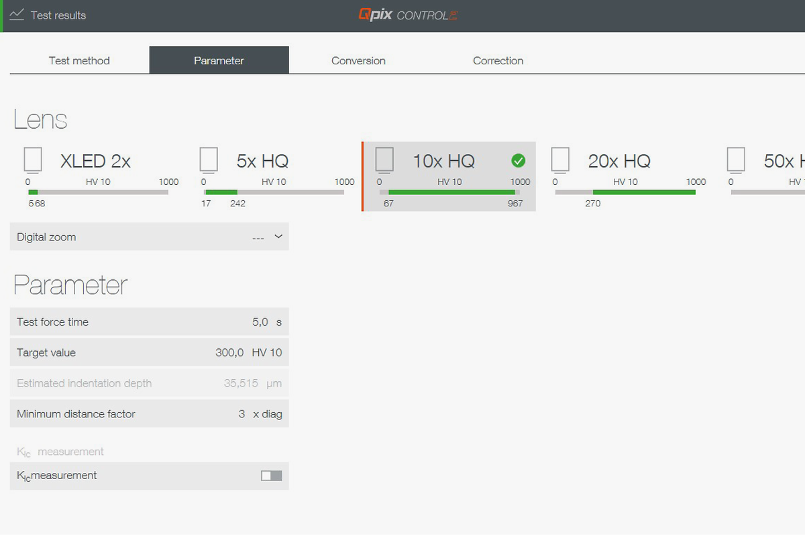Select the 20x HQ lens icon

[560, 160]
